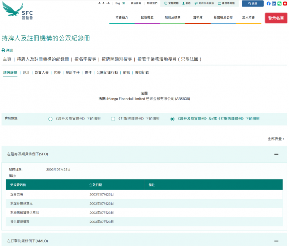Open SFC YouTube channel icon
Viewport: 289px width, 246px height.
(x=285, y=4)
